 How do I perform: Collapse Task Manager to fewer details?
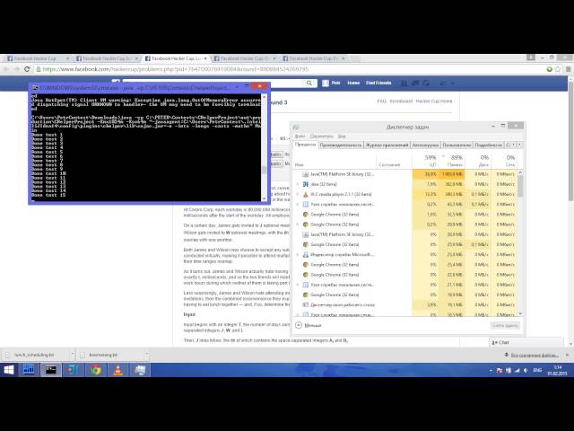pos(309,325)
